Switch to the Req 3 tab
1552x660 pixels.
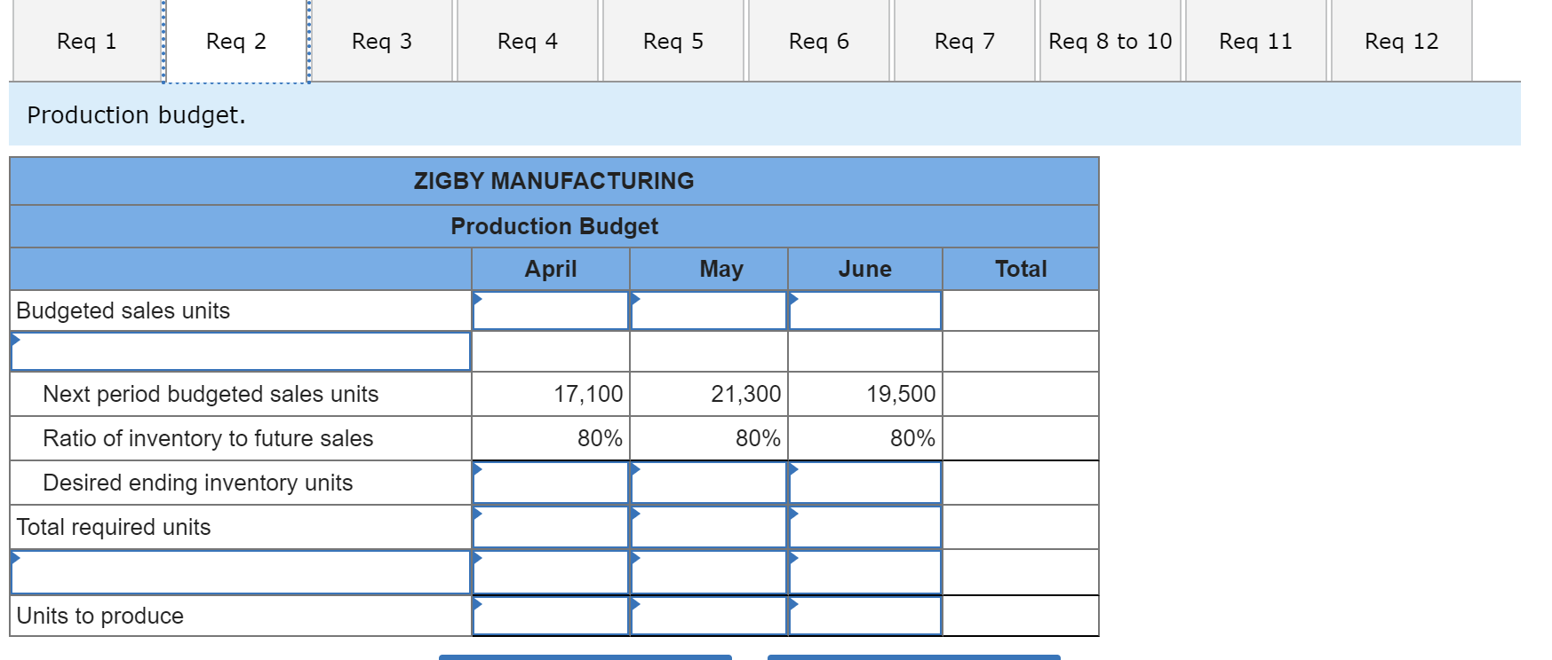pyautogui.click(x=382, y=41)
